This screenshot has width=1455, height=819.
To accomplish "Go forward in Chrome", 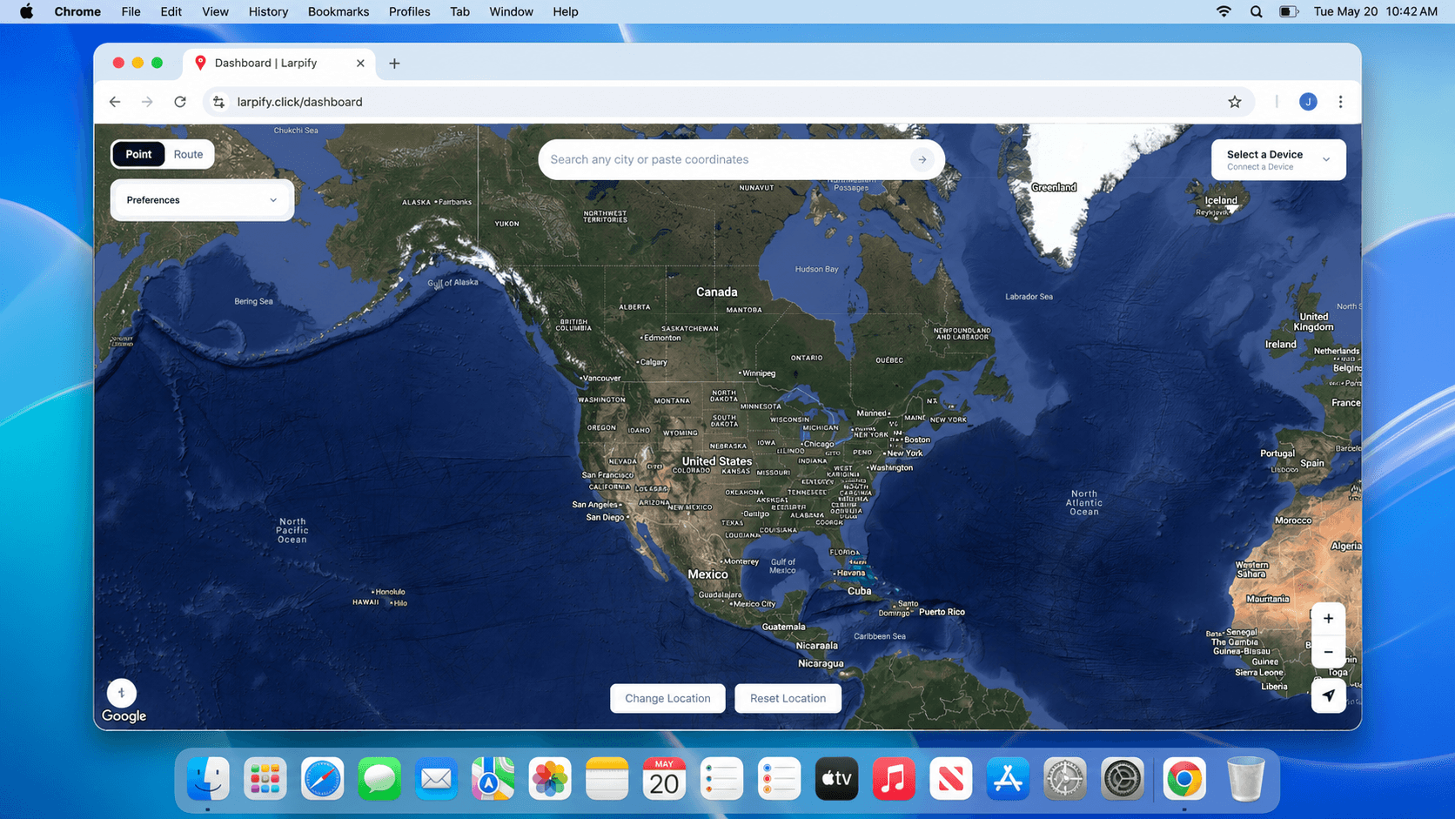I will click(147, 102).
